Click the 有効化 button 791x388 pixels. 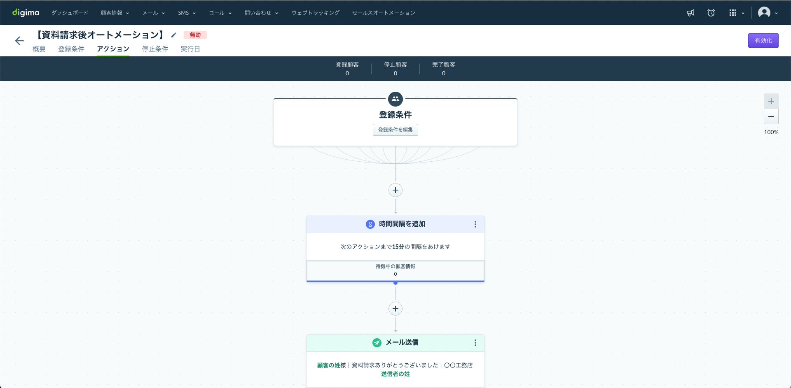763,40
